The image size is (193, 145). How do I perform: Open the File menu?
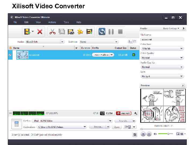(x=15, y=22)
